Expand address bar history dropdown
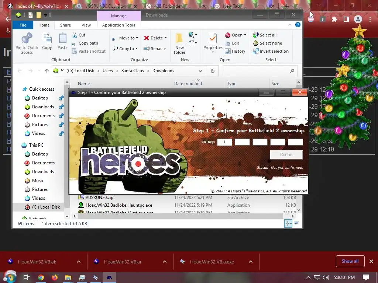Image resolution: width=378 pixels, height=283 pixels. 200,71
